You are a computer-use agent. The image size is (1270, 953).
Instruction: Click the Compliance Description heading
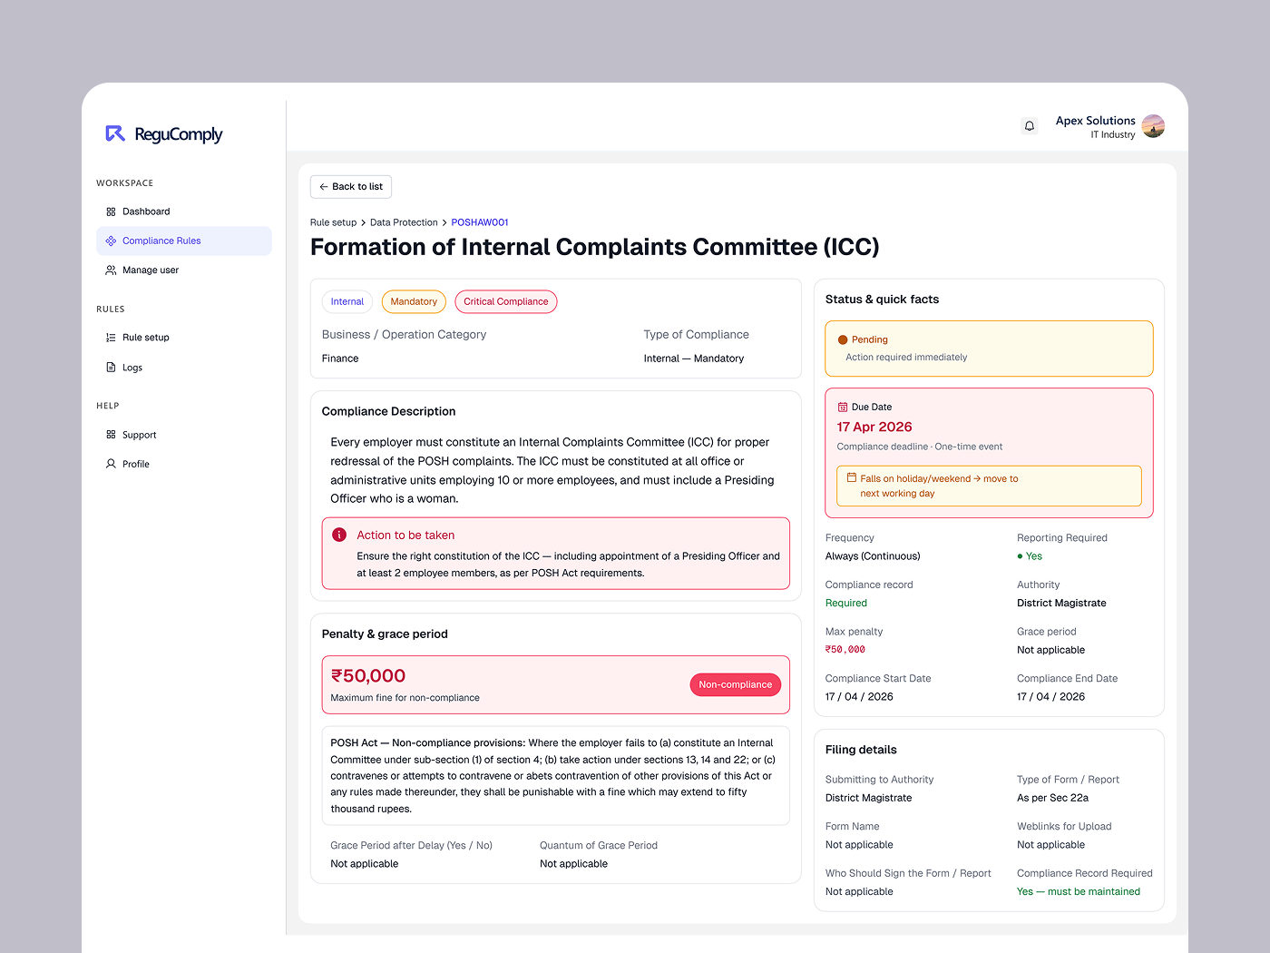pos(388,411)
